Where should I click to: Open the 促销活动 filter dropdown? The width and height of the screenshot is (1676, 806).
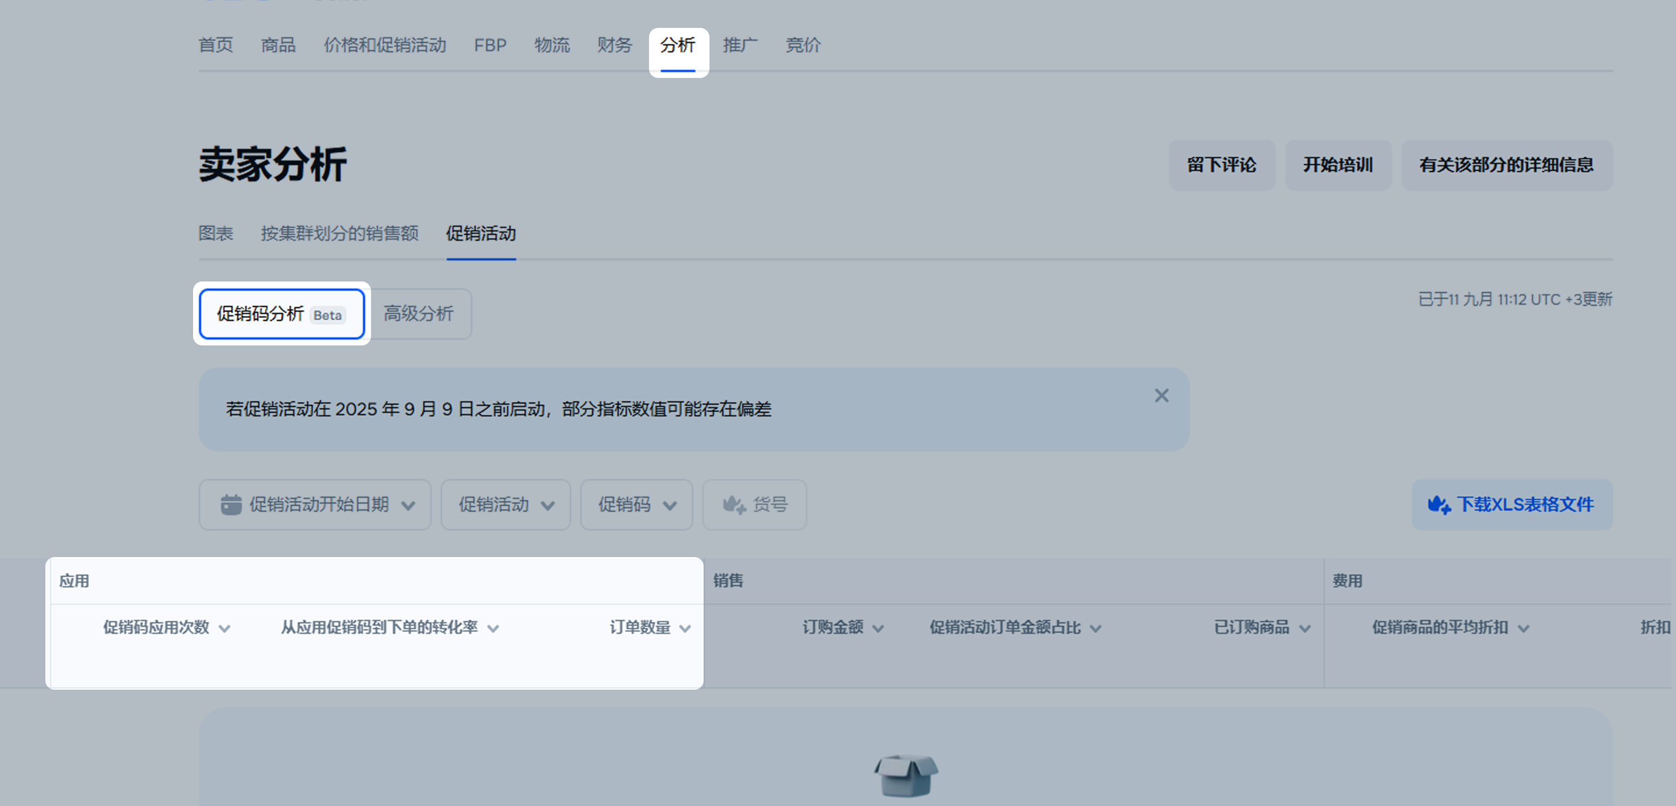(x=505, y=505)
